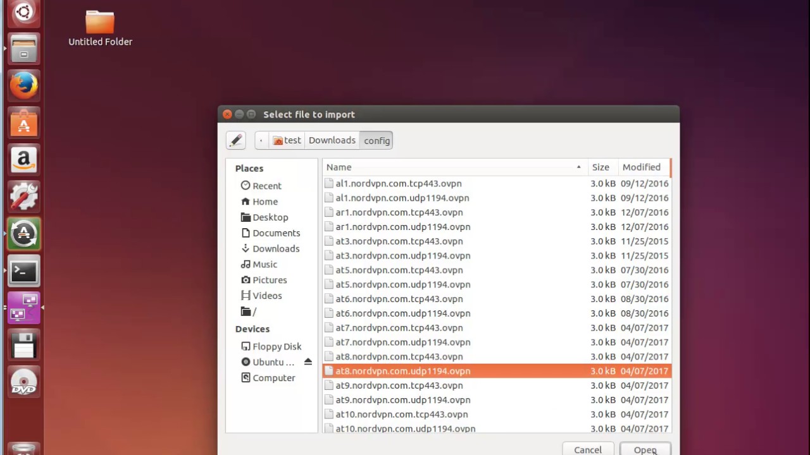Open the Ubuntu dash launcher icon
Viewport: 810px width, 455px height.
23,11
